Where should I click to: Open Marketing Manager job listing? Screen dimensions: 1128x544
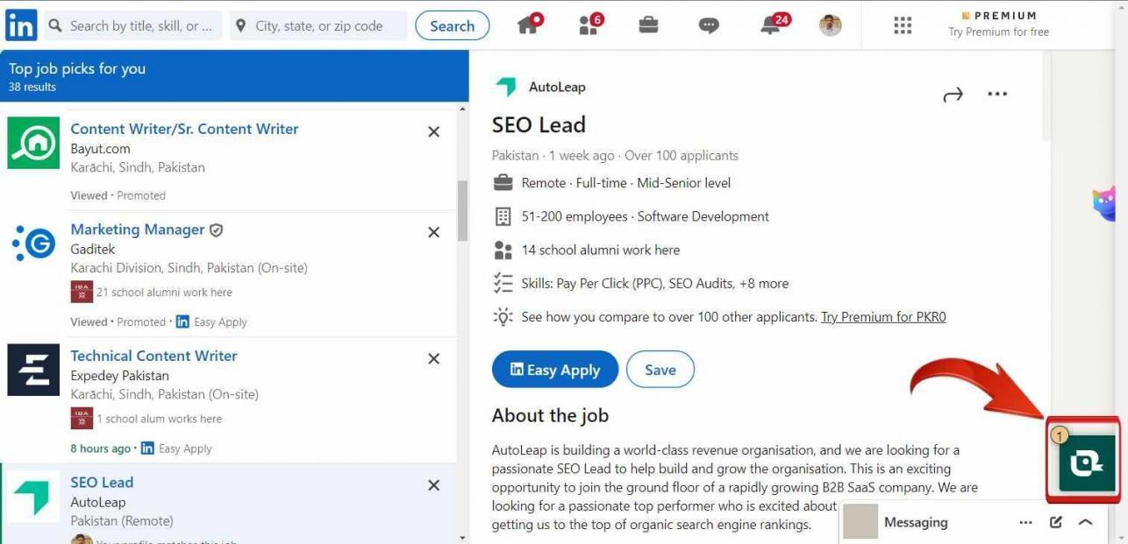pyautogui.click(x=138, y=230)
